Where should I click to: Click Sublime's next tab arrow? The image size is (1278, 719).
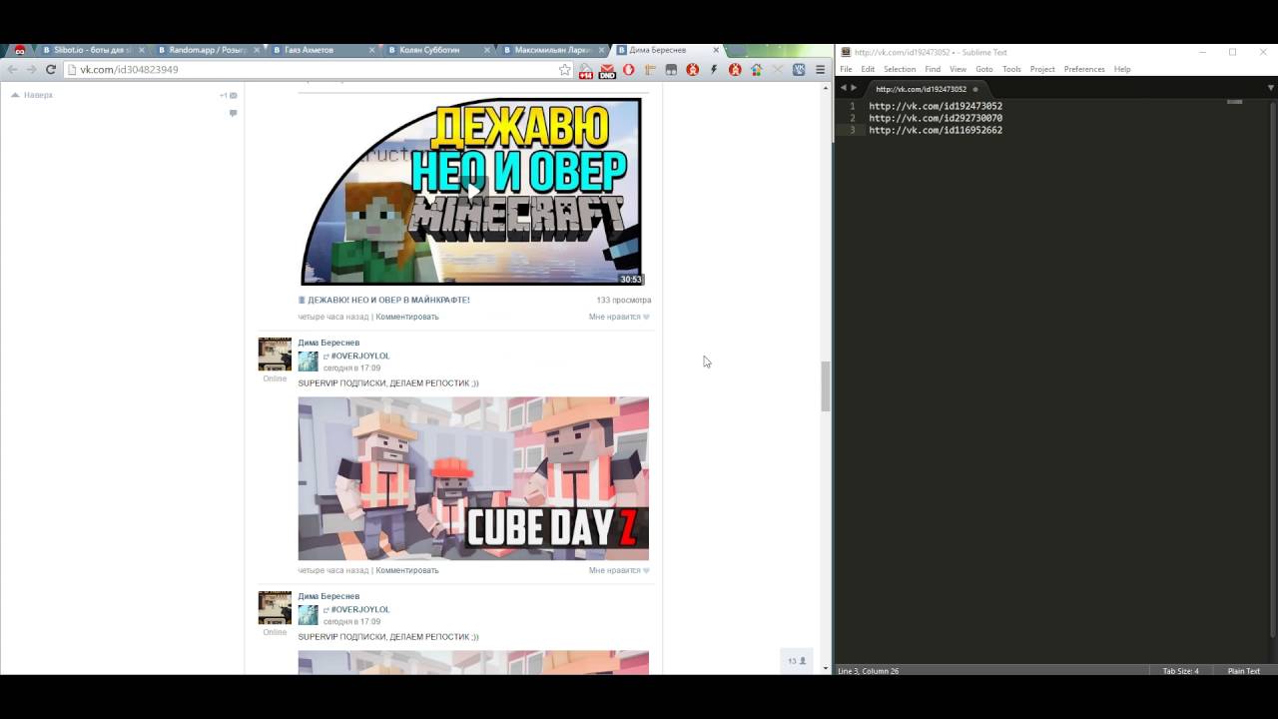(854, 88)
